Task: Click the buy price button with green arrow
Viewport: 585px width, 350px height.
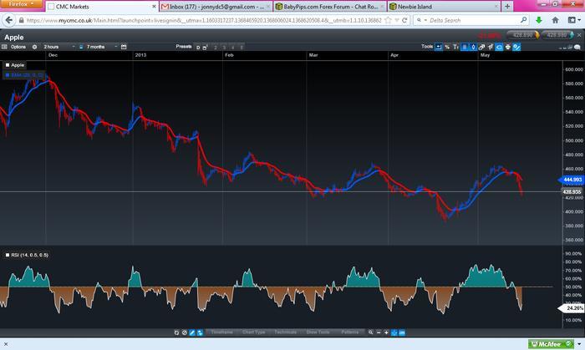Action: [x=557, y=35]
